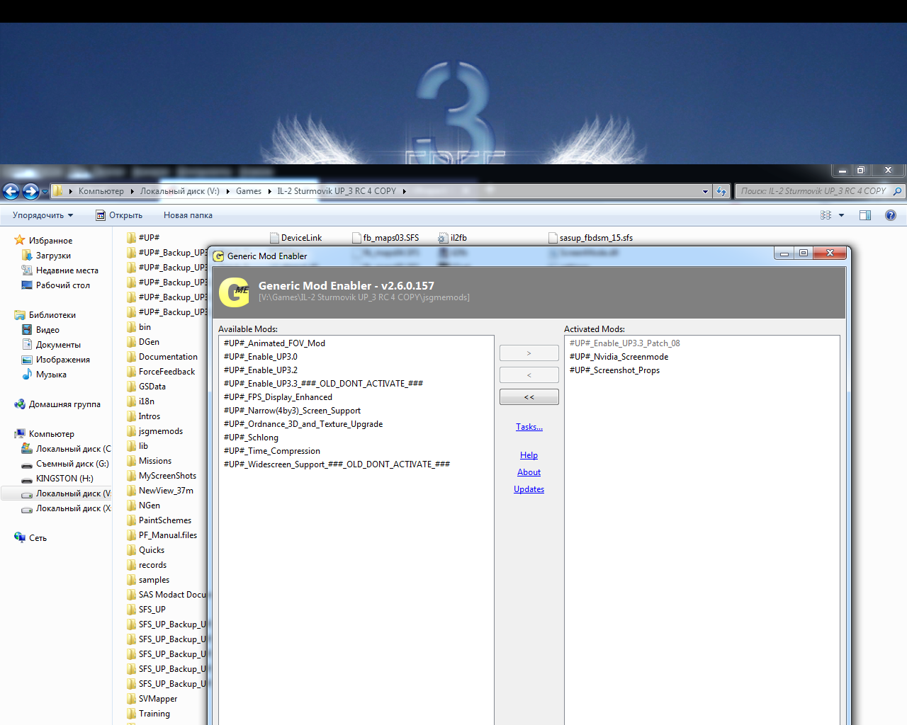The height and width of the screenshot is (725, 907).
Task: Open the Изображения library
Action: click(x=62, y=360)
